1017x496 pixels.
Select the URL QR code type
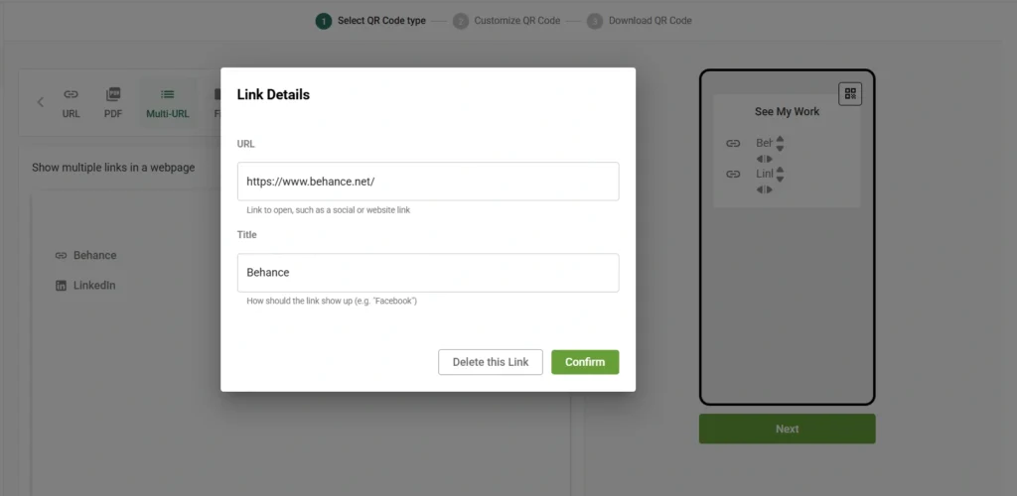[x=71, y=103]
